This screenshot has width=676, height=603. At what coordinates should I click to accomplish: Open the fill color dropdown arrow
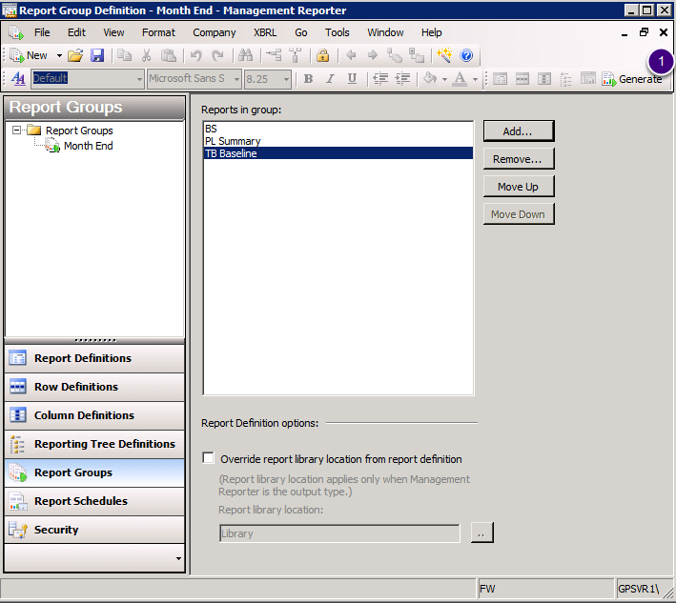click(x=444, y=80)
